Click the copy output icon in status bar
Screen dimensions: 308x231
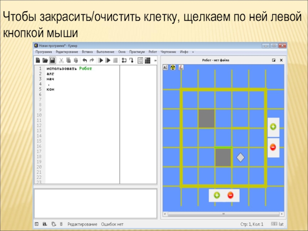click(x=54, y=224)
